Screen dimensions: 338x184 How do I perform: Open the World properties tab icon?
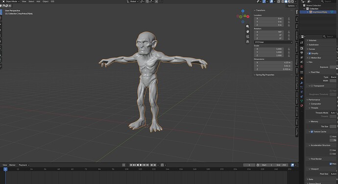tap(302, 67)
